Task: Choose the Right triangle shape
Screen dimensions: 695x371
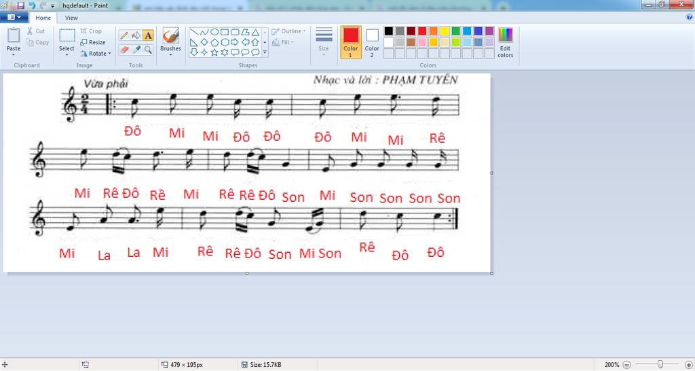Action: [194, 42]
